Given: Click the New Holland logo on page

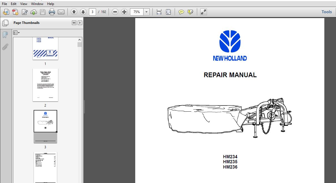Looking at the screenshot, I should [x=230, y=46].
